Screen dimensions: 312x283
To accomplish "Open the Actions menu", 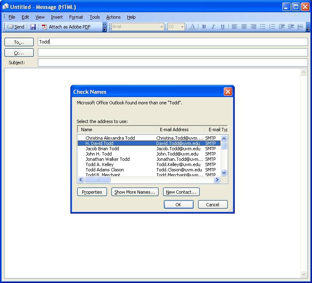I will [x=113, y=17].
